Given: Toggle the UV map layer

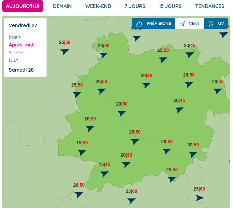Looking at the screenshot, I should [216, 24].
